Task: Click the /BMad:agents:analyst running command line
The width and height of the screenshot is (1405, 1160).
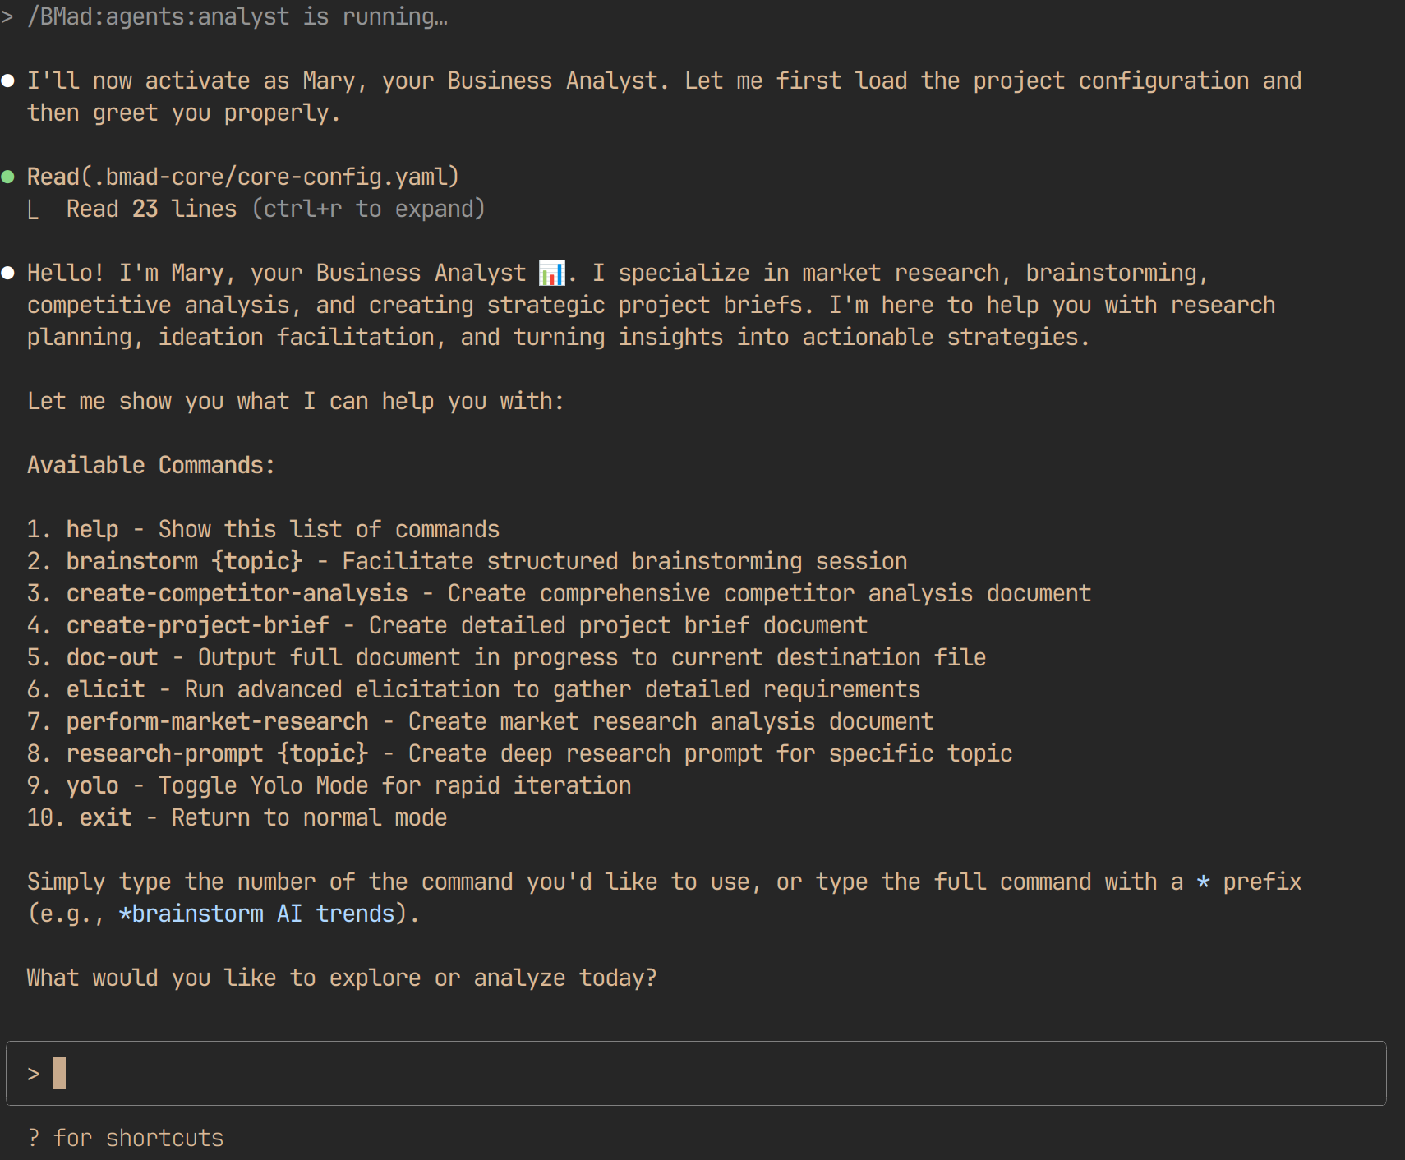Action: 237,16
